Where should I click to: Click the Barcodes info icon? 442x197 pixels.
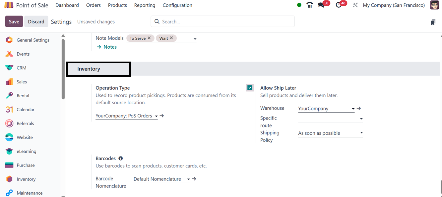click(x=121, y=158)
